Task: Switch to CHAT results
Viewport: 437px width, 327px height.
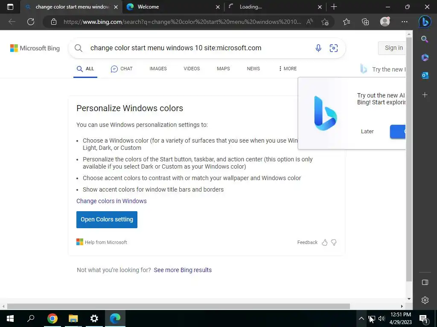Action: [122, 69]
